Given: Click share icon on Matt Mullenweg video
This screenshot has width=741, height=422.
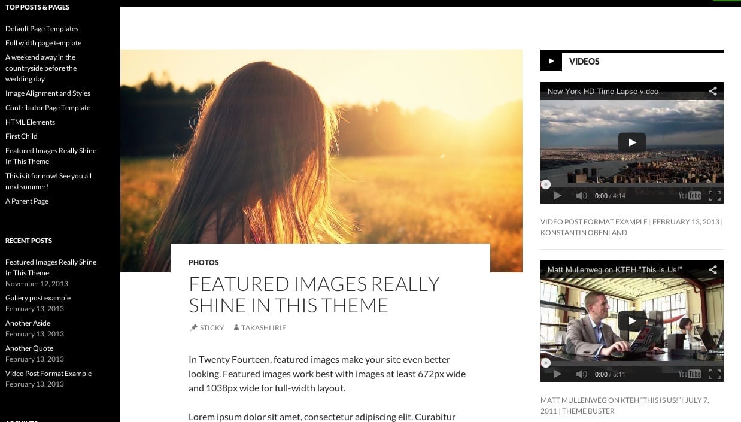Looking at the screenshot, I should coord(712,270).
